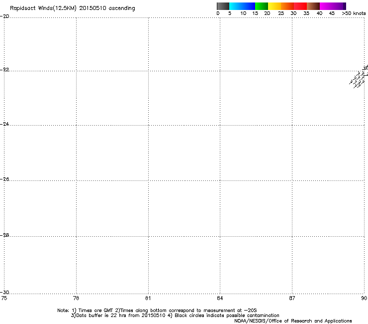368x324 pixels.
Task: Click the '78' longitude axis label
Action: coord(76,299)
